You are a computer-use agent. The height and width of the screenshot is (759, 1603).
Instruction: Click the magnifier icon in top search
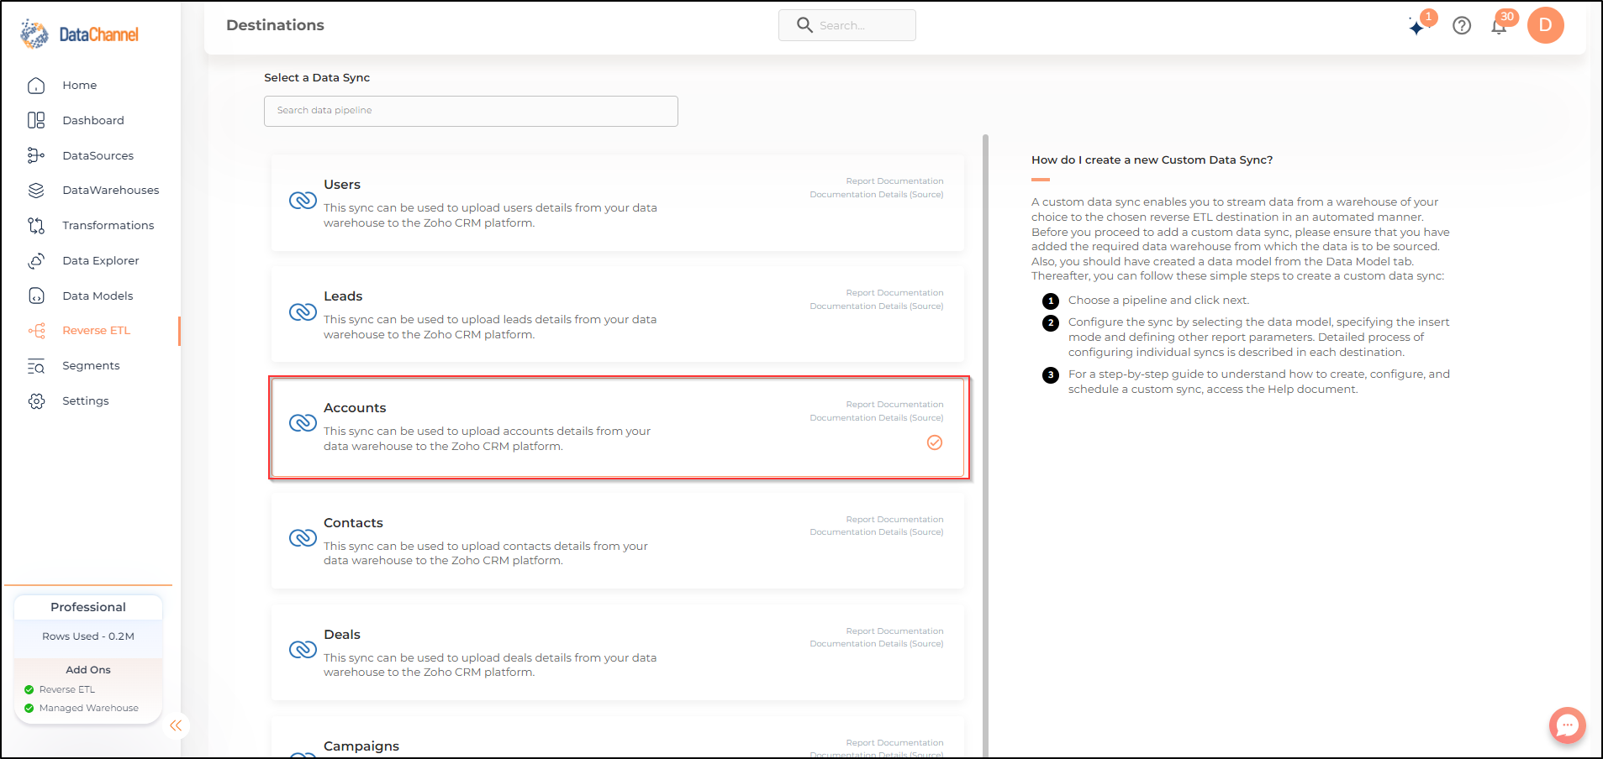click(804, 25)
